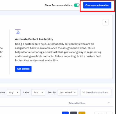Open the Sort by Last edited dropdown

tap(68, 92)
